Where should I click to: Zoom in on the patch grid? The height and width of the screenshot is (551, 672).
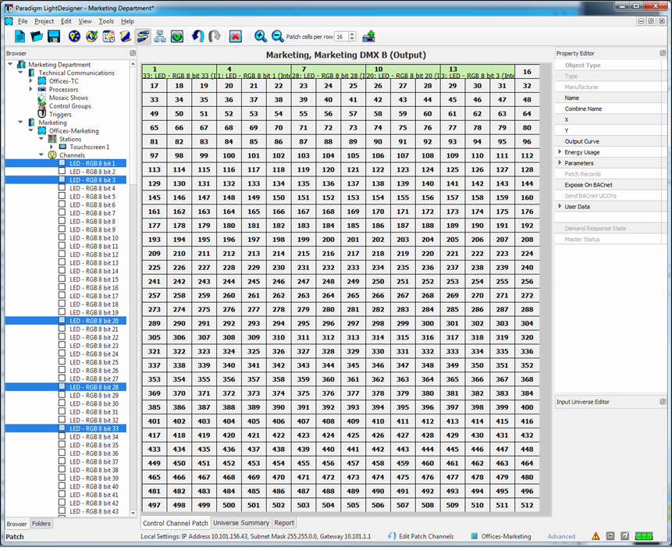[x=261, y=37]
